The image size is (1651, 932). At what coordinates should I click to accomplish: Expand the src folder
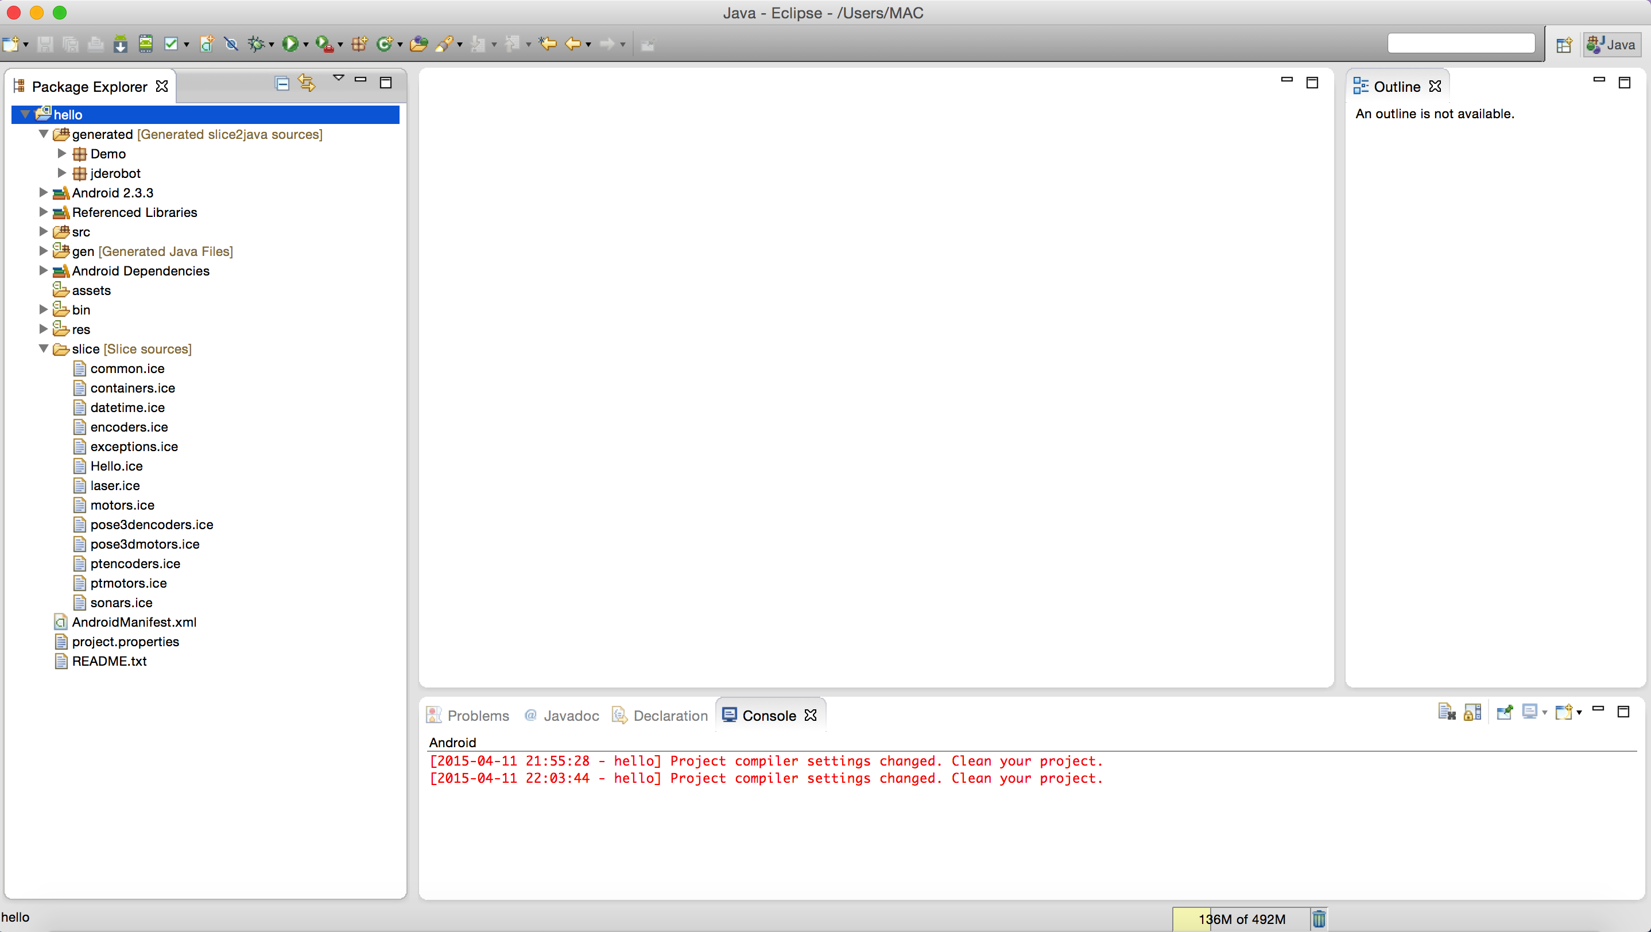[43, 231]
